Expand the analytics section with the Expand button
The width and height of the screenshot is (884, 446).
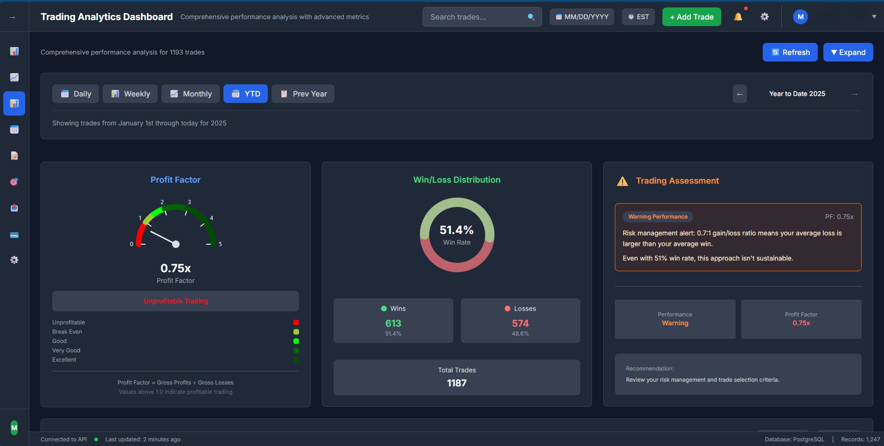[848, 52]
